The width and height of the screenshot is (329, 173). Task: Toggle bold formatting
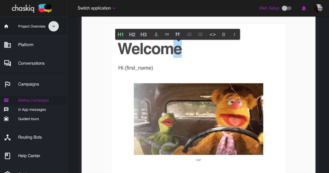coord(224,34)
